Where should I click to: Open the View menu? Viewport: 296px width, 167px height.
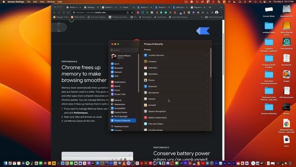(x=42, y=2)
